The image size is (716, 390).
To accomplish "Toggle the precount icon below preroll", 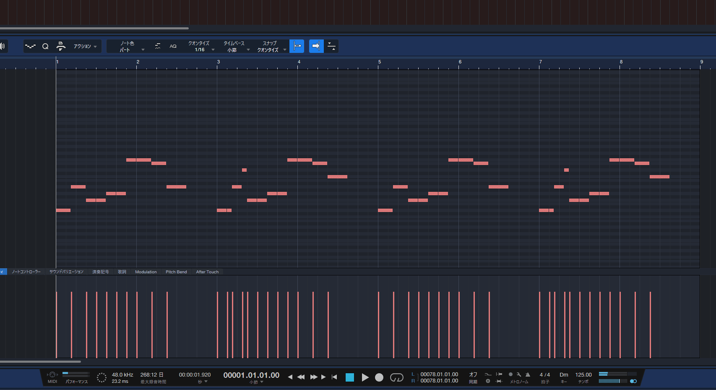I will click(499, 381).
